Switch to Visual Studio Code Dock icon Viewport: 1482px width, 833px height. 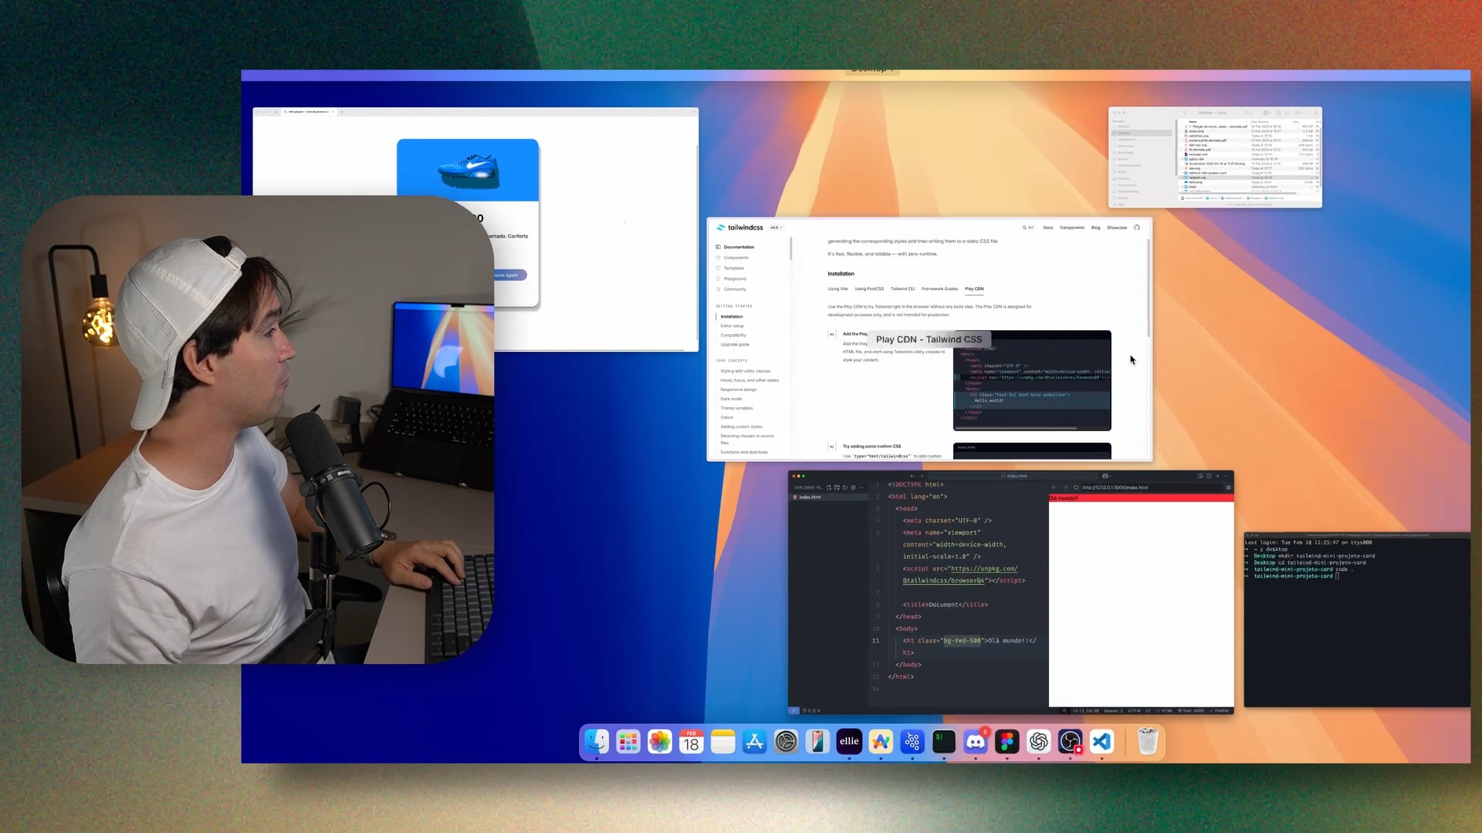(1102, 742)
